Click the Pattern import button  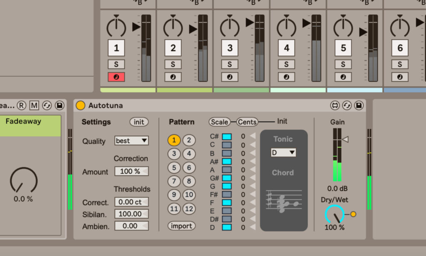(181, 226)
